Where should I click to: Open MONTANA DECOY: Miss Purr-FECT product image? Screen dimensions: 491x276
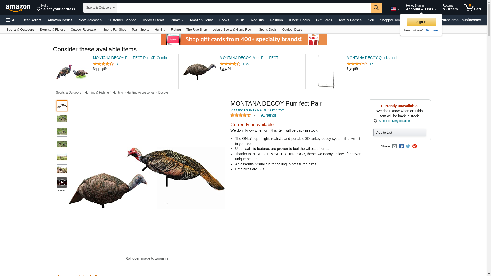(x=199, y=72)
